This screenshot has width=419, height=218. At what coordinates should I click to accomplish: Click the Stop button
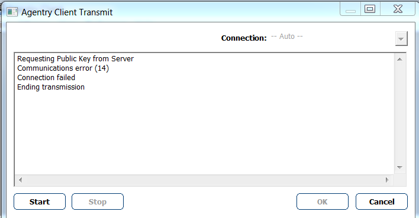(x=98, y=202)
